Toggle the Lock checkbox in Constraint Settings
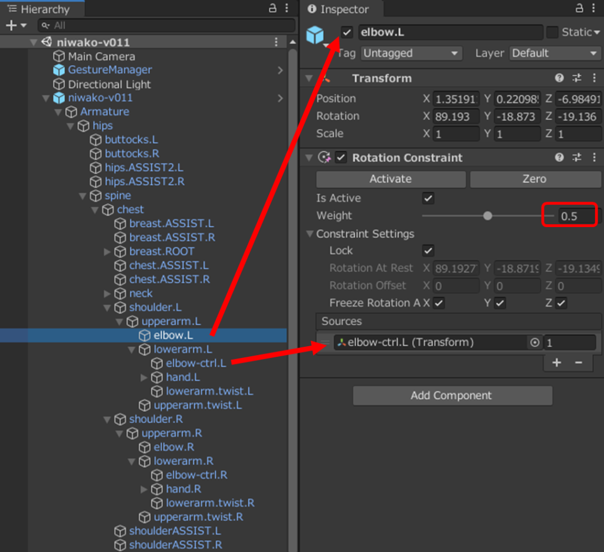604x552 pixels. 428,251
